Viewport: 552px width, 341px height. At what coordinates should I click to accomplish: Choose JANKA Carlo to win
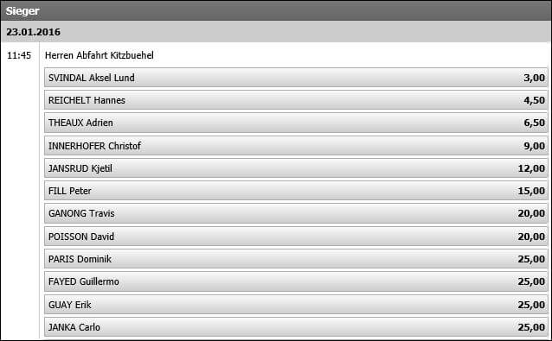tap(296, 327)
